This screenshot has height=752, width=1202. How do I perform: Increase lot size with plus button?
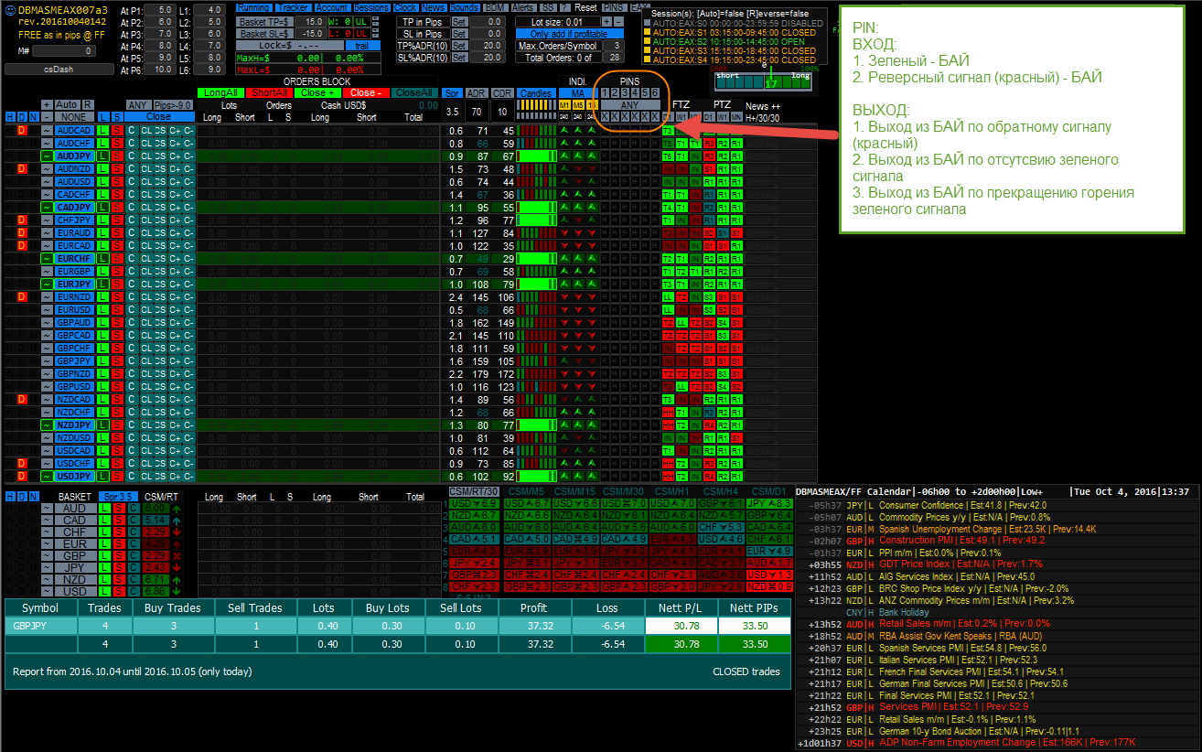[x=606, y=22]
